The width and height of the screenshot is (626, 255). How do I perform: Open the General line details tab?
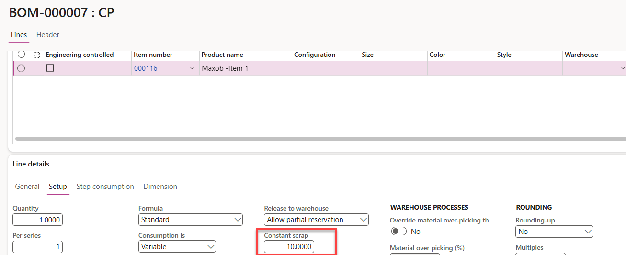(27, 187)
